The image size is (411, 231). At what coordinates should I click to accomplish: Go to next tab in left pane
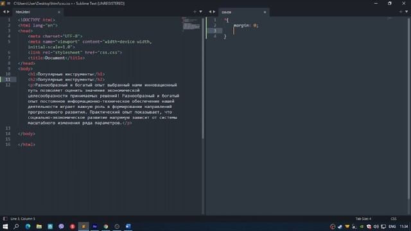(x=8, y=12)
